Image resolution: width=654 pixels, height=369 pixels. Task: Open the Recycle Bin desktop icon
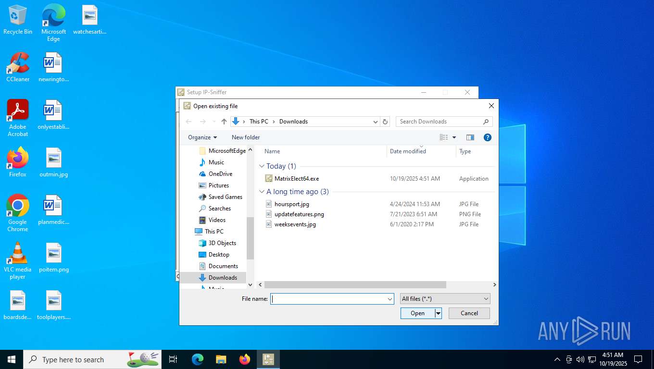pyautogui.click(x=18, y=20)
